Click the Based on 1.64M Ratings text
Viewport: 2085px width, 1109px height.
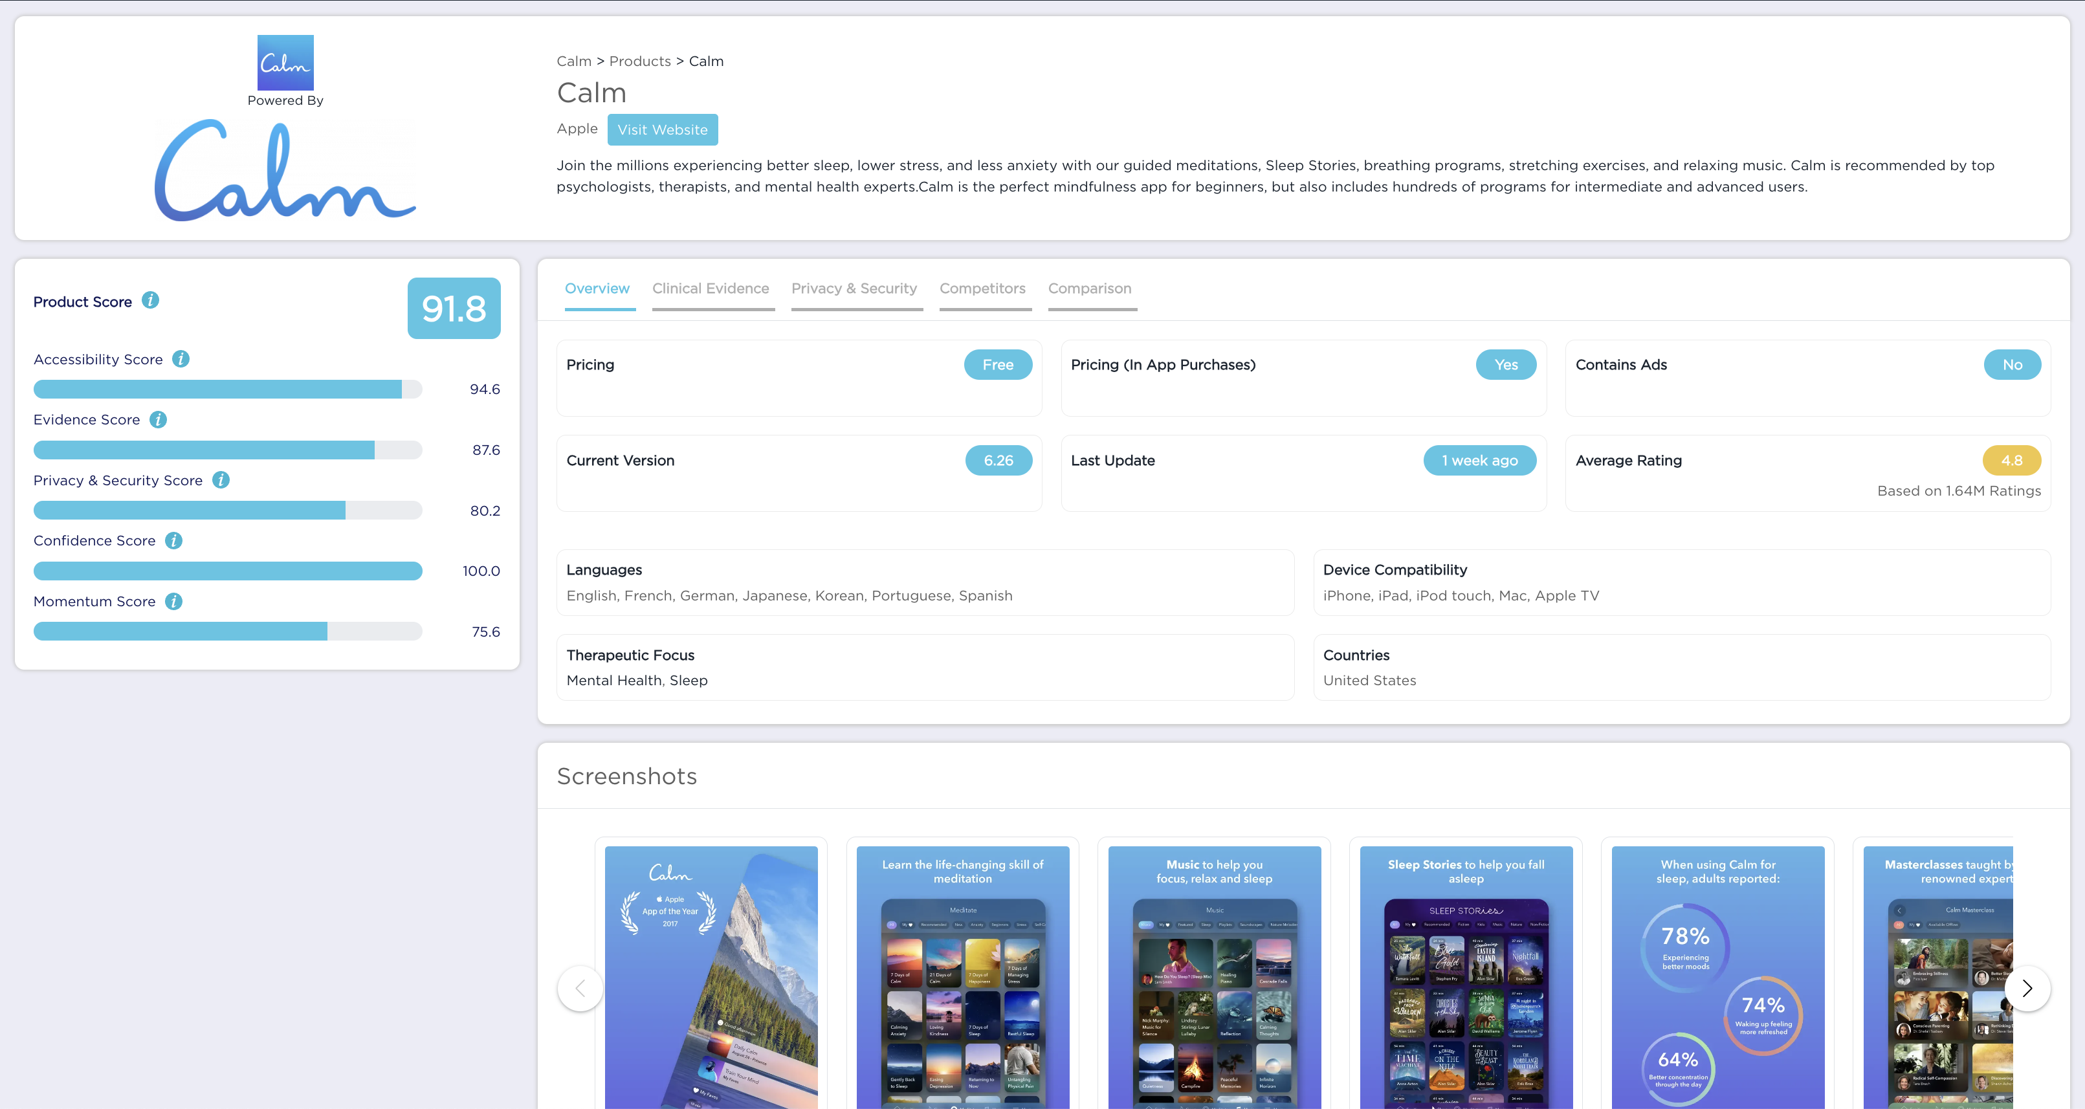pyautogui.click(x=1959, y=490)
